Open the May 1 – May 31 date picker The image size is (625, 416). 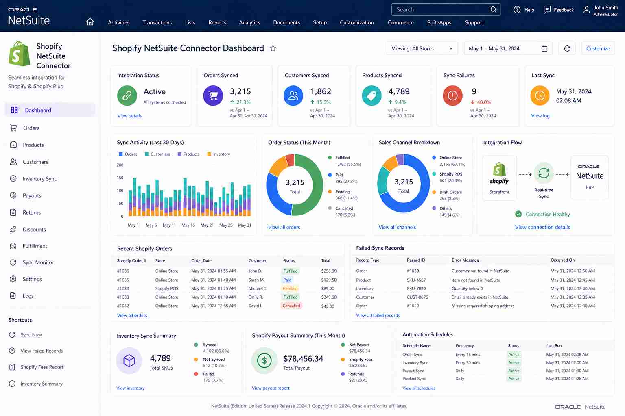point(508,48)
